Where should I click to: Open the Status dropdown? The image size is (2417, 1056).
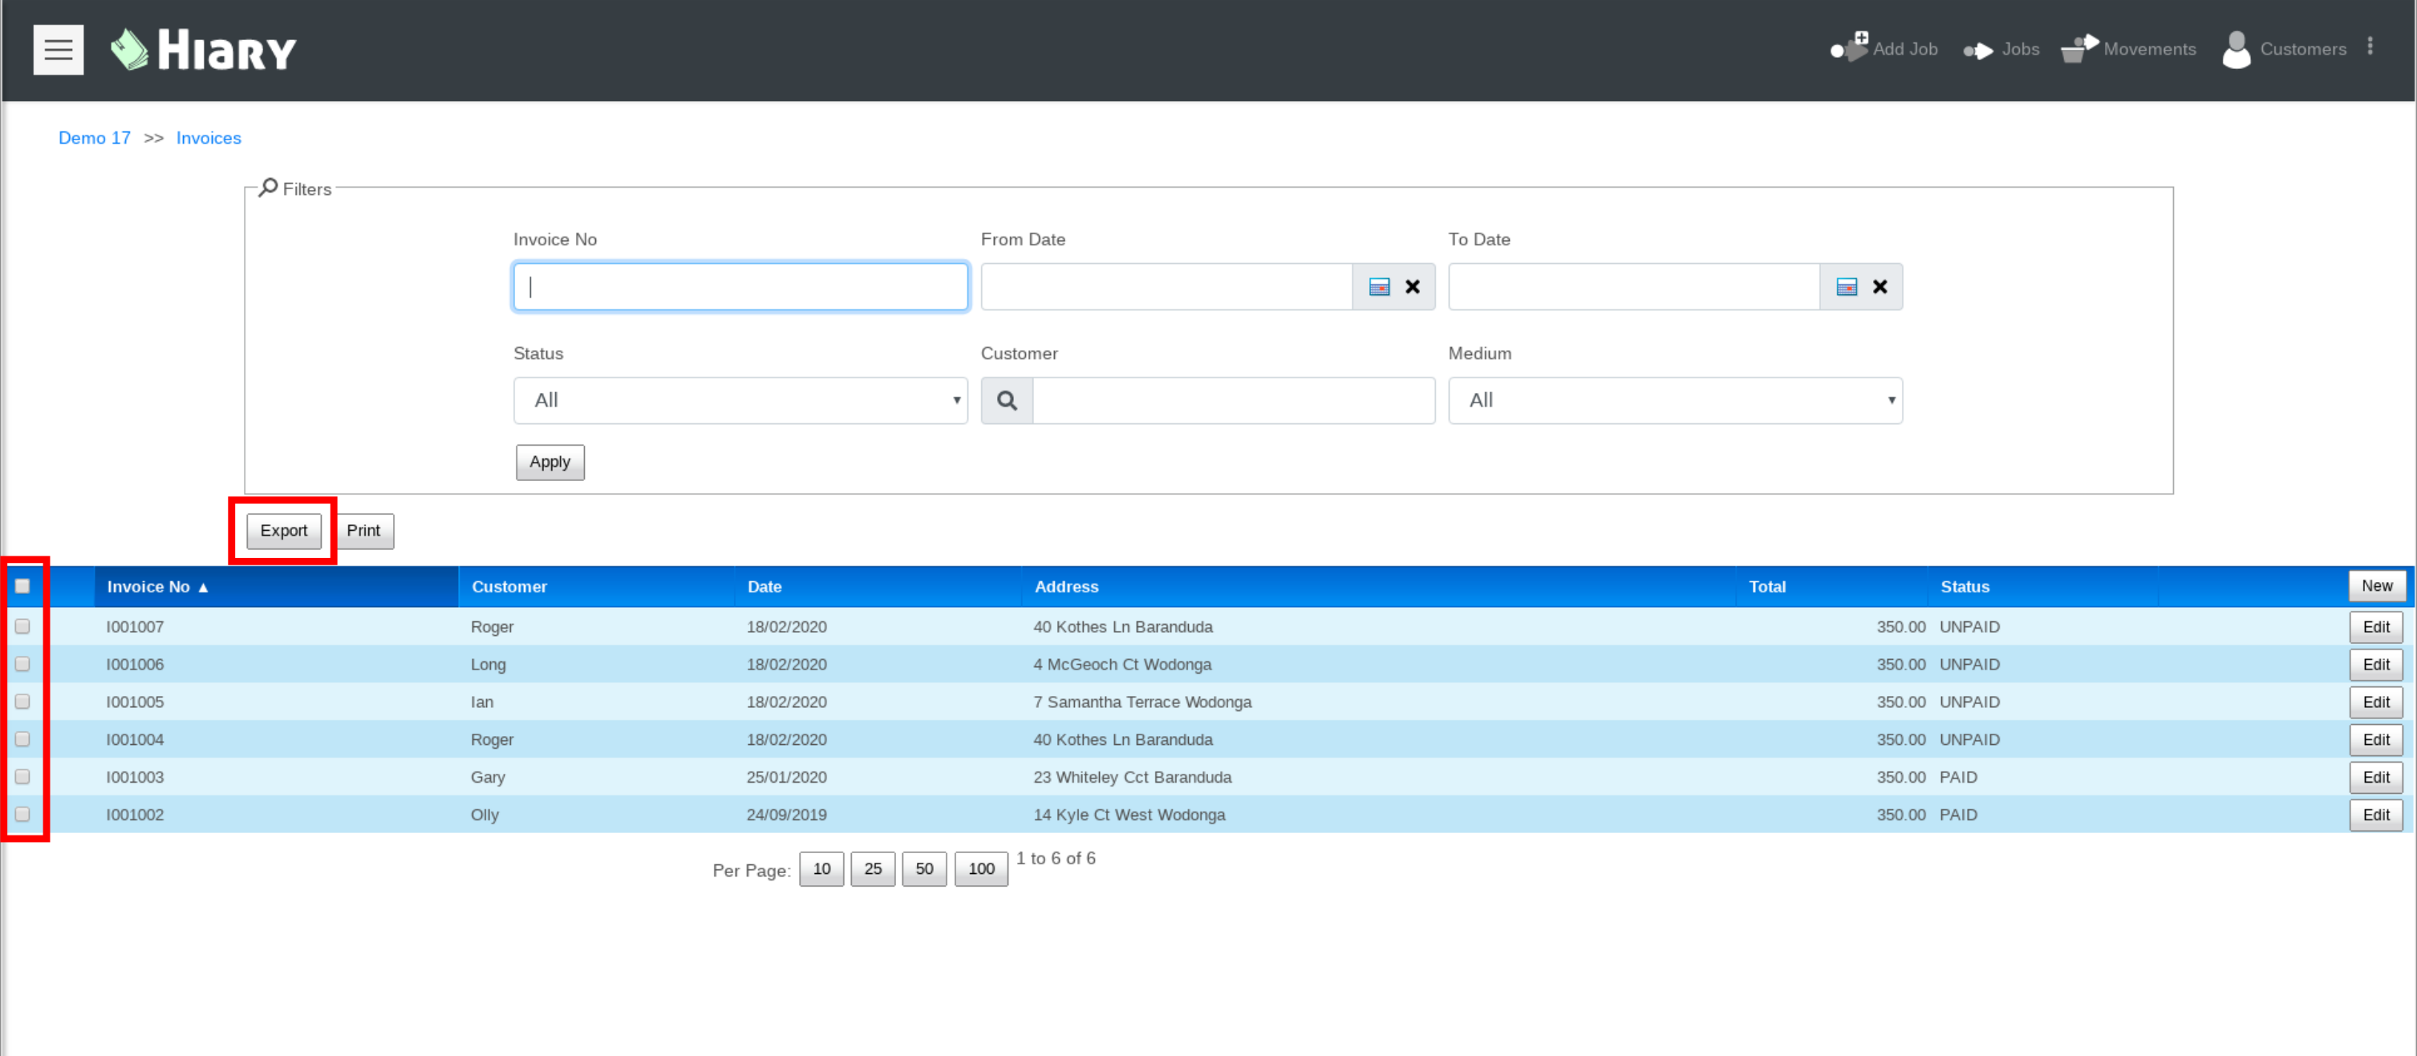[x=740, y=402]
